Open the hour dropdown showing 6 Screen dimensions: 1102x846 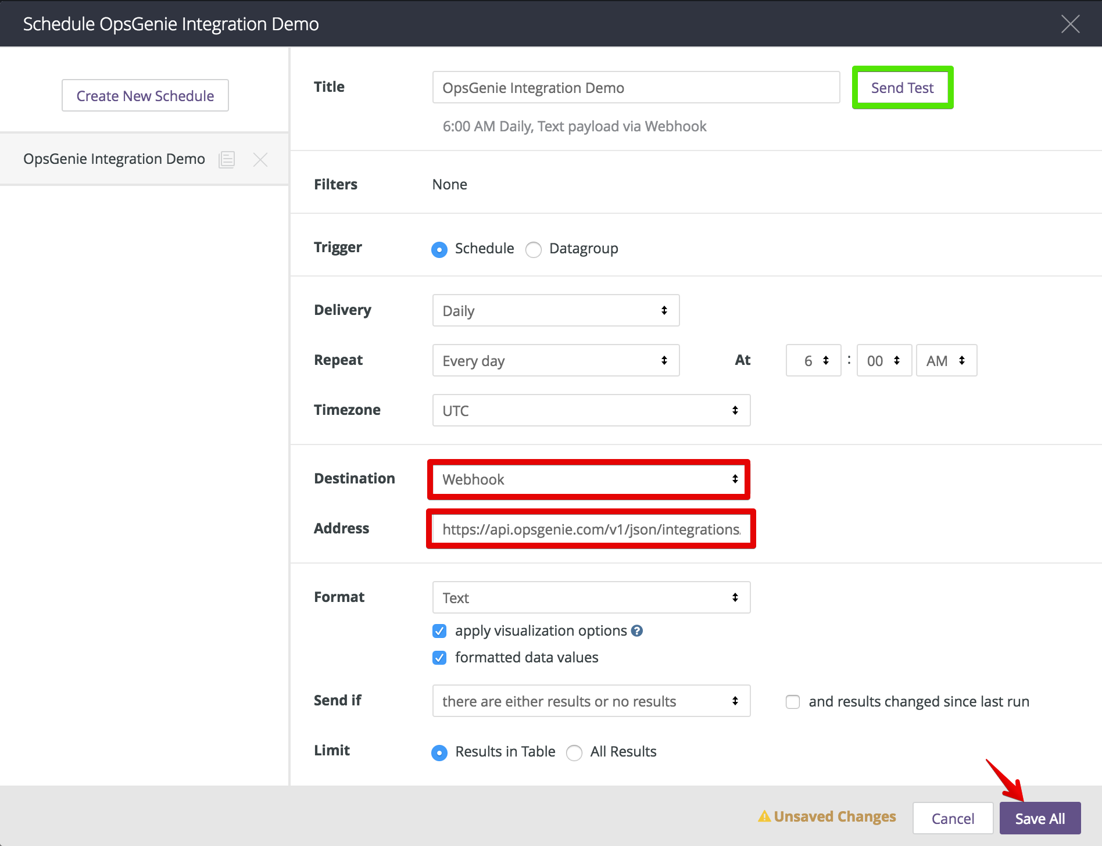pos(814,360)
